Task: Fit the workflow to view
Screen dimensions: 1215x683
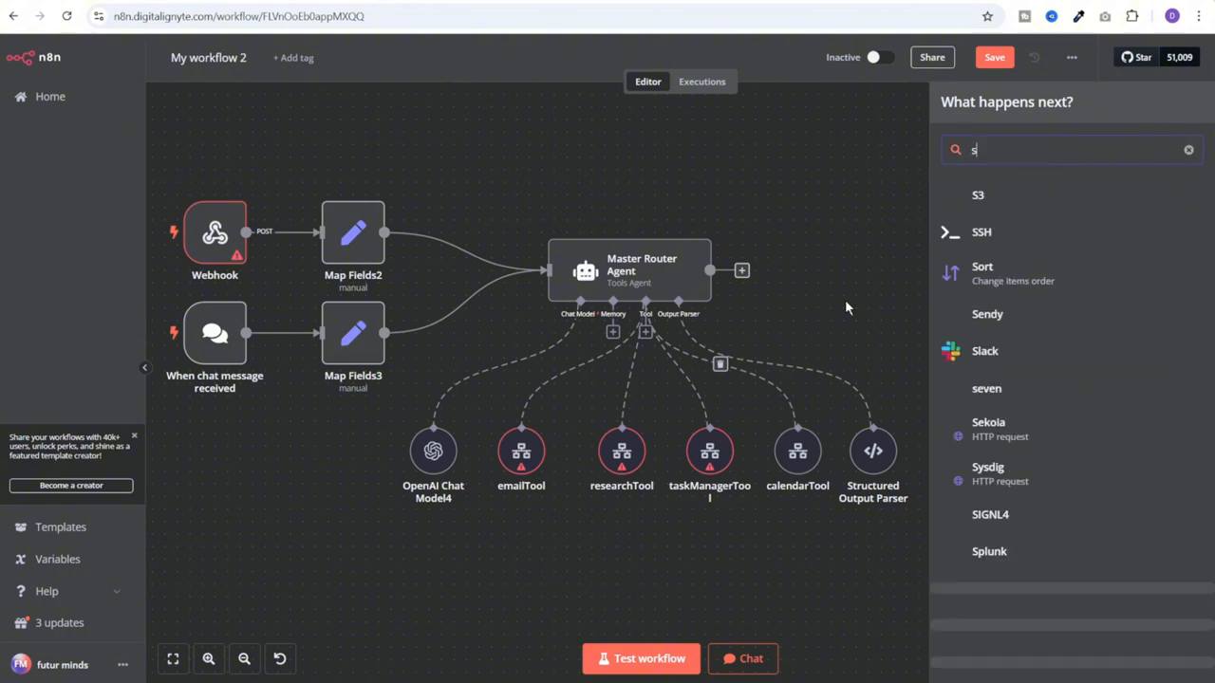Action: click(173, 658)
